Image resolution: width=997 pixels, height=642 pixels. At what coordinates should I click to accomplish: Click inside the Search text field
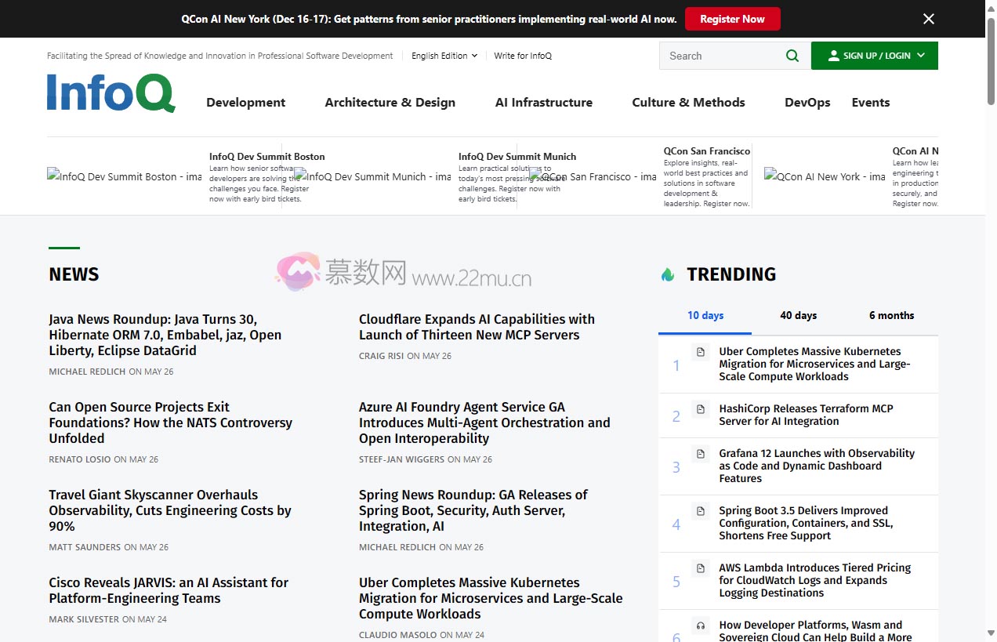tap(717, 56)
